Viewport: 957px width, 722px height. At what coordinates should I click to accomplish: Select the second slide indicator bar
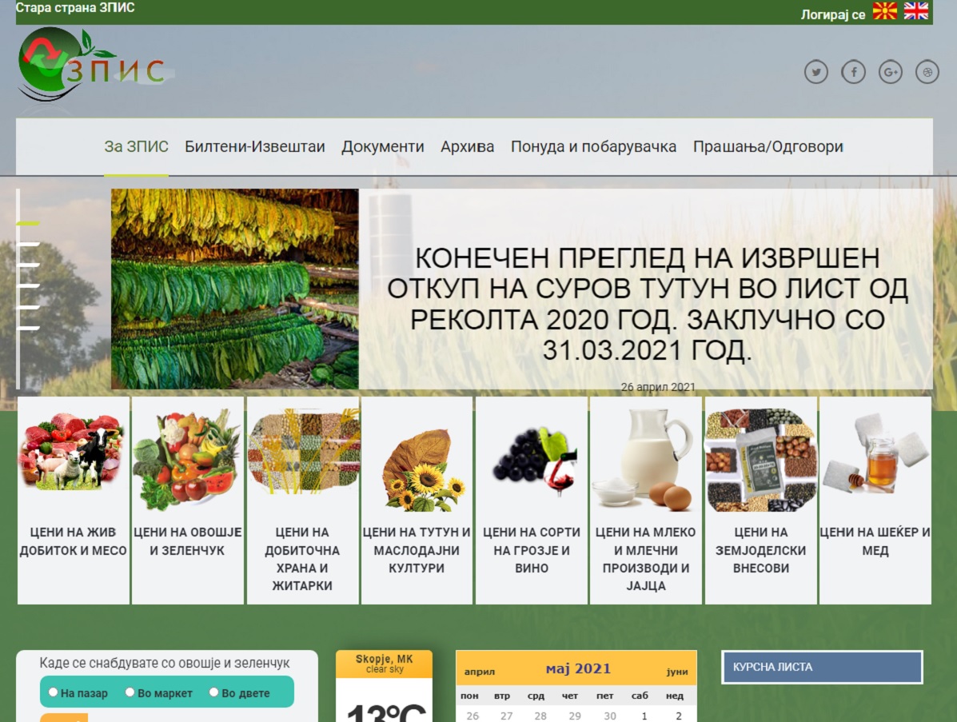point(29,244)
